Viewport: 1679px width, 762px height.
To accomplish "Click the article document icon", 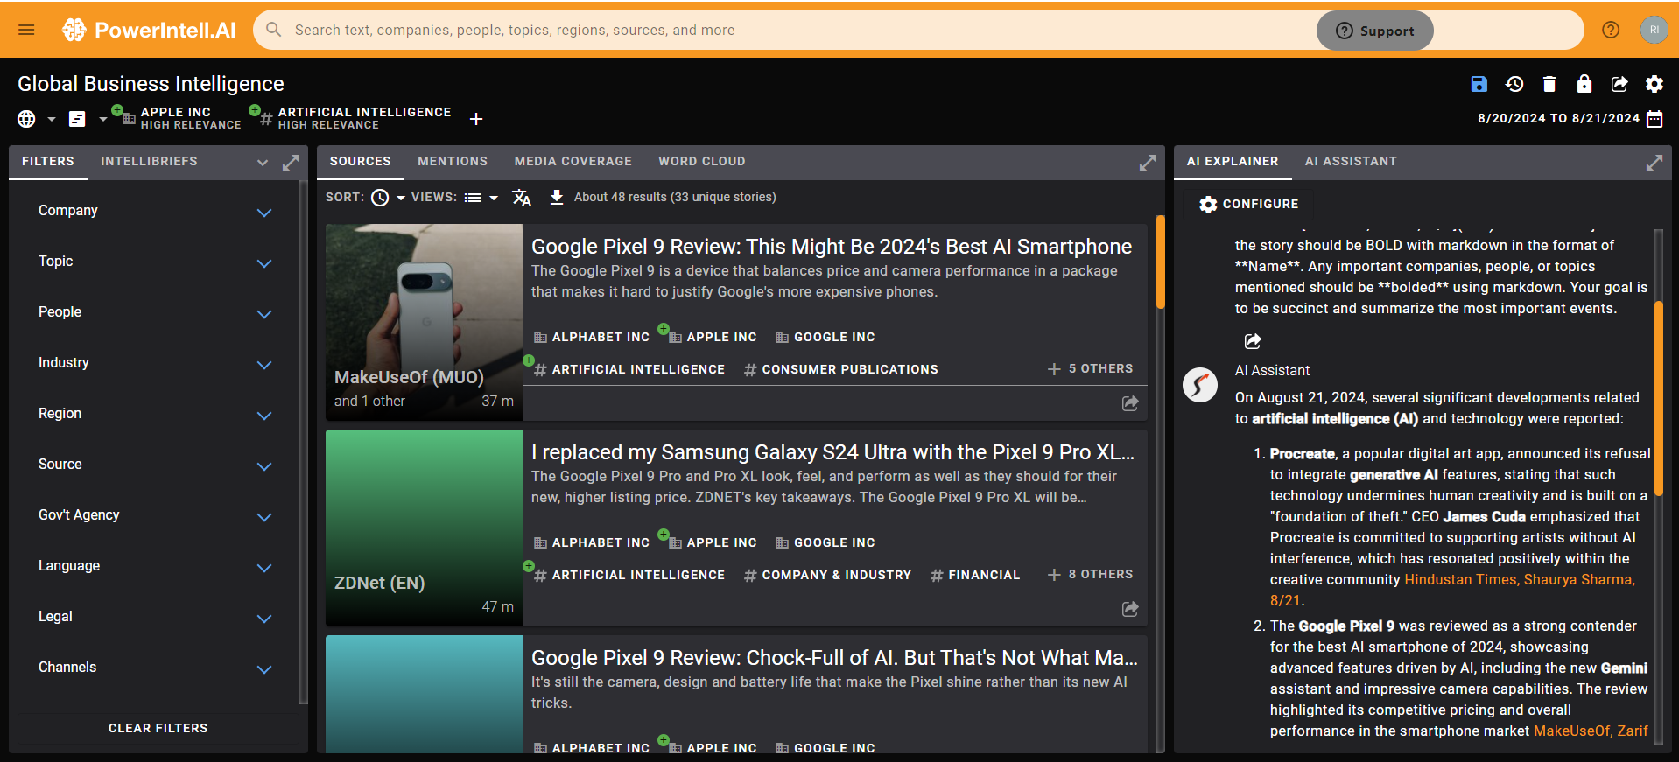I will 77,119.
